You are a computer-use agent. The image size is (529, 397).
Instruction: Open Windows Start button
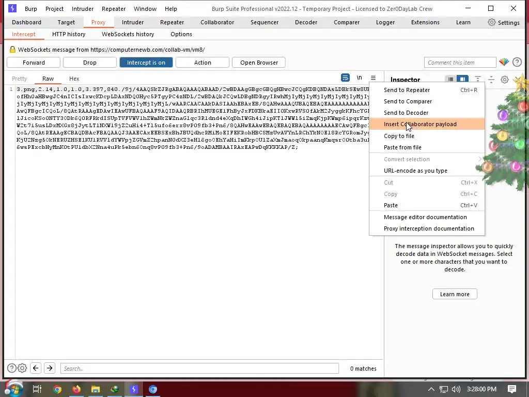(14, 389)
